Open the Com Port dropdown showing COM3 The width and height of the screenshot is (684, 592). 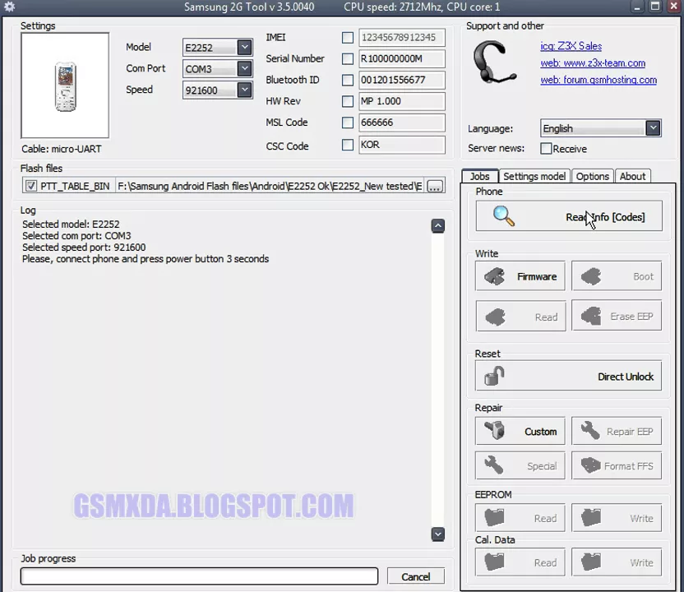tap(245, 68)
